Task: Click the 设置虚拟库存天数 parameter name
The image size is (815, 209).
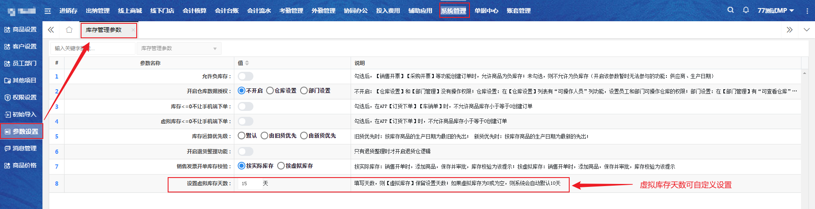Action: 209,184
